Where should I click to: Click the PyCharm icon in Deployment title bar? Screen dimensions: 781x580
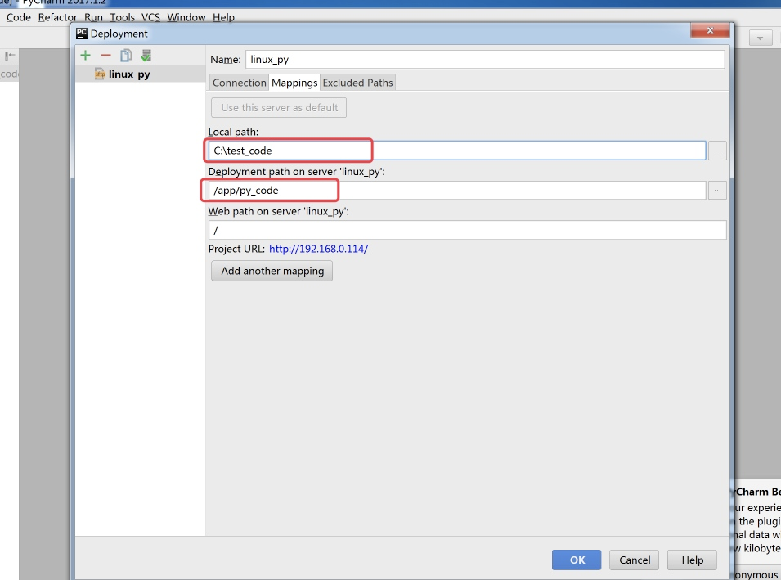click(82, 34)
